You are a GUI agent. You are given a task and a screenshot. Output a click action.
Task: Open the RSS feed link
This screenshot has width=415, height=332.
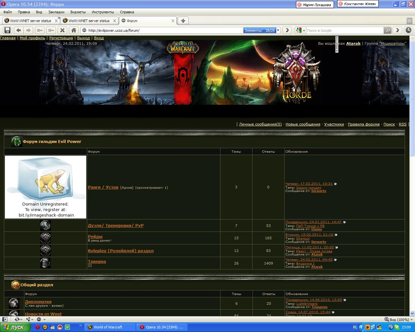(x=402, y=124)
